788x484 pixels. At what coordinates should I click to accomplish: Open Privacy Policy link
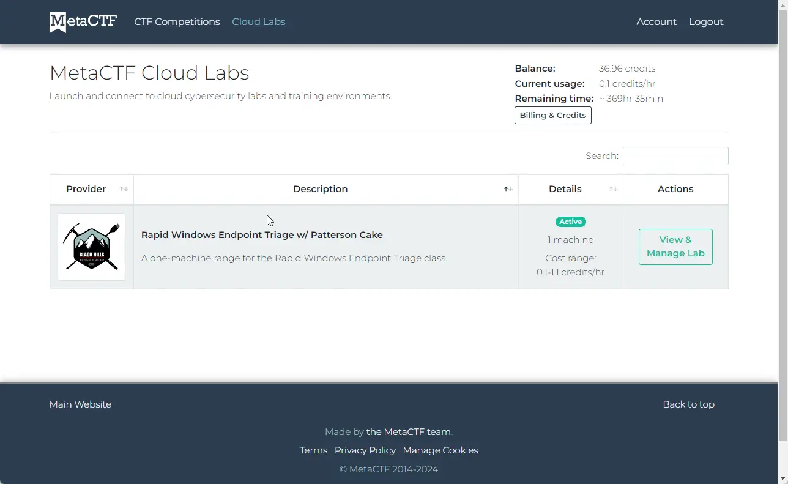coord(365,450)
